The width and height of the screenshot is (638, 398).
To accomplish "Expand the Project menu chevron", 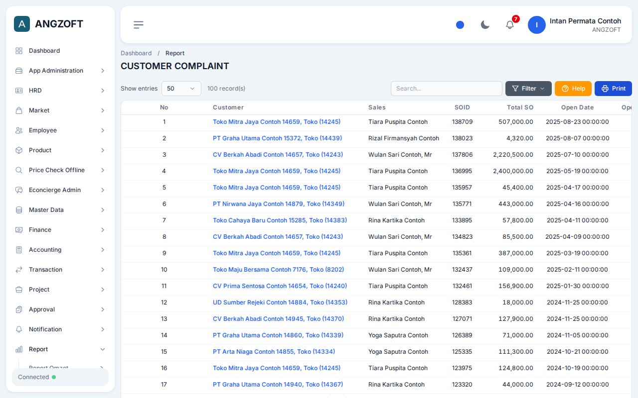I will (103, 290).
